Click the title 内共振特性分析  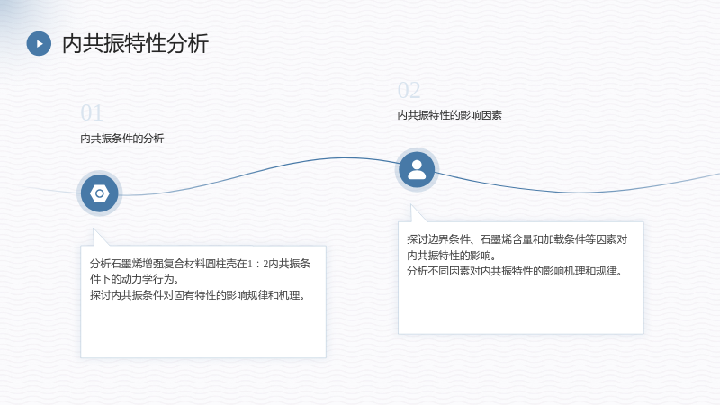click(136, 43)
